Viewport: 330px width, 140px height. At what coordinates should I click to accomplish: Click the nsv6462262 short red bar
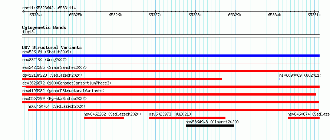click(x=104, y=118)
